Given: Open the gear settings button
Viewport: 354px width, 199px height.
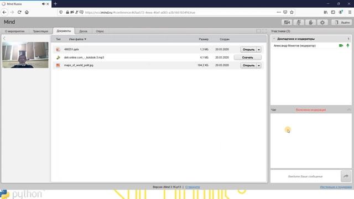Looking at the screenshot, I should tap(322, 22).
